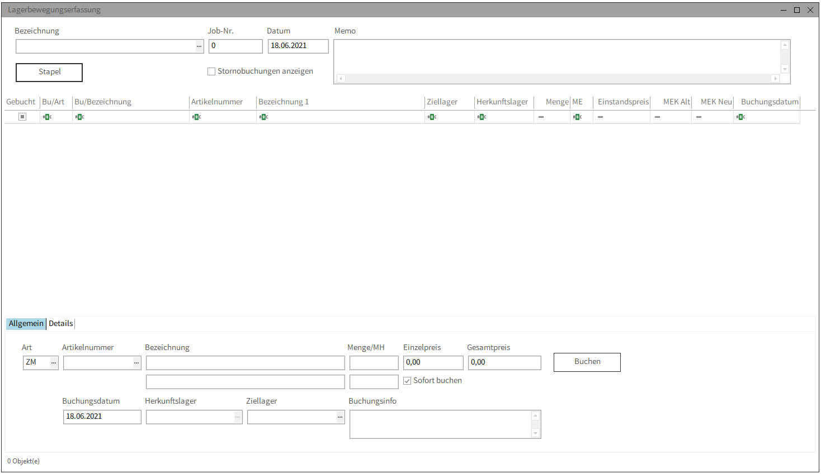Switch to the Details tab
This screenshot has height=474, width=821.
[x=60, y=324]
